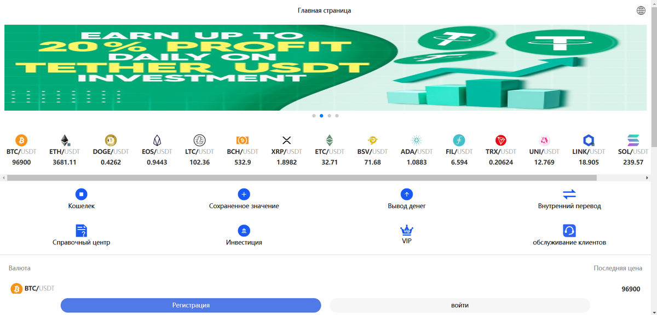Click the Bitcoin BTC coin icon in ticker
This screenshot has height=315, width=657.
coord(21,140)
